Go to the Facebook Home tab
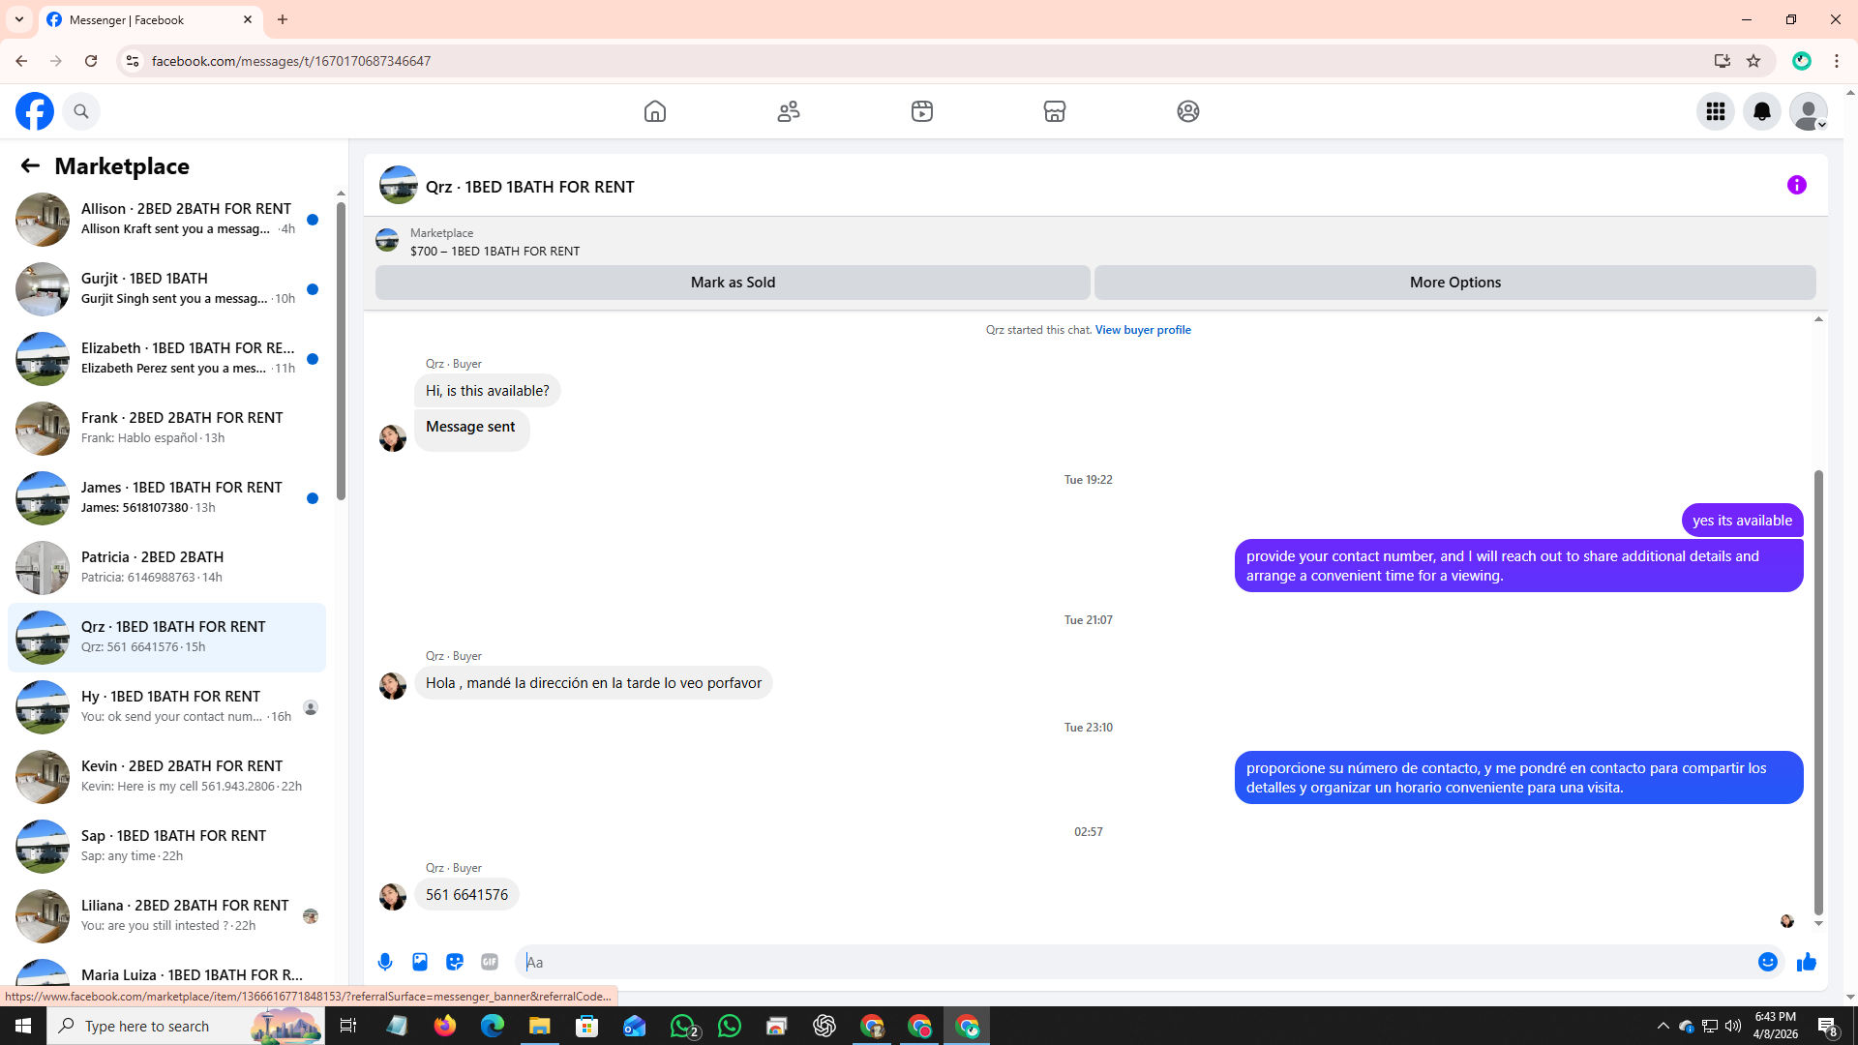 (655, 111)
